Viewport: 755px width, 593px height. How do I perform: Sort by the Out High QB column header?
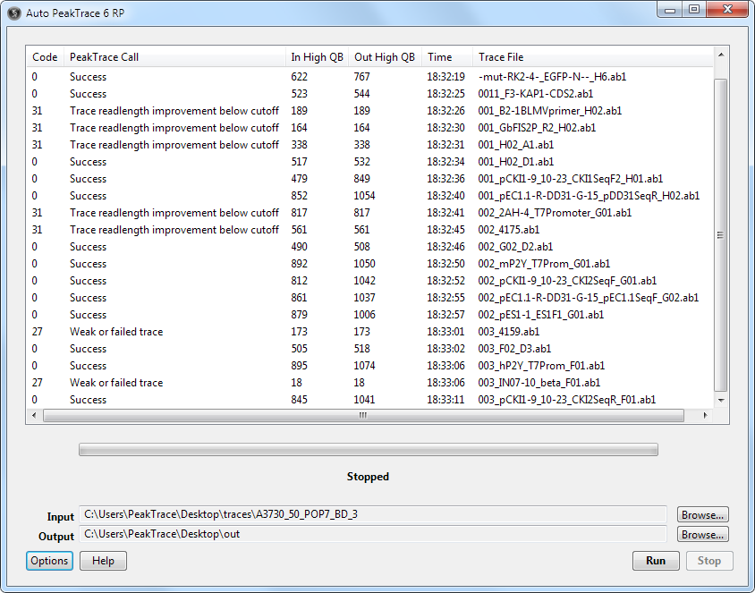(x=386, y=57)
